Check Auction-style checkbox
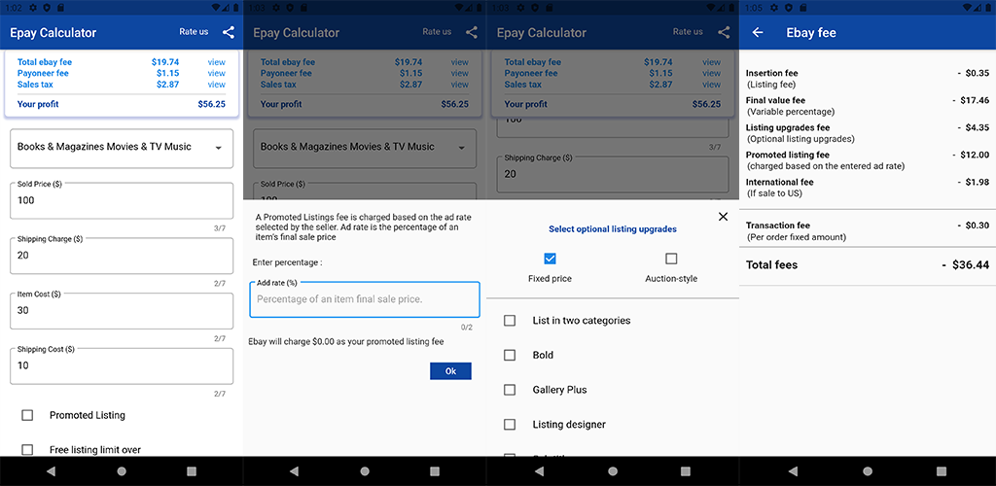 pos(671,259)
